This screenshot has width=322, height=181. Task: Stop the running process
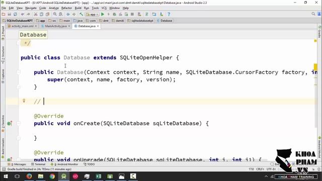pos(132,14)
